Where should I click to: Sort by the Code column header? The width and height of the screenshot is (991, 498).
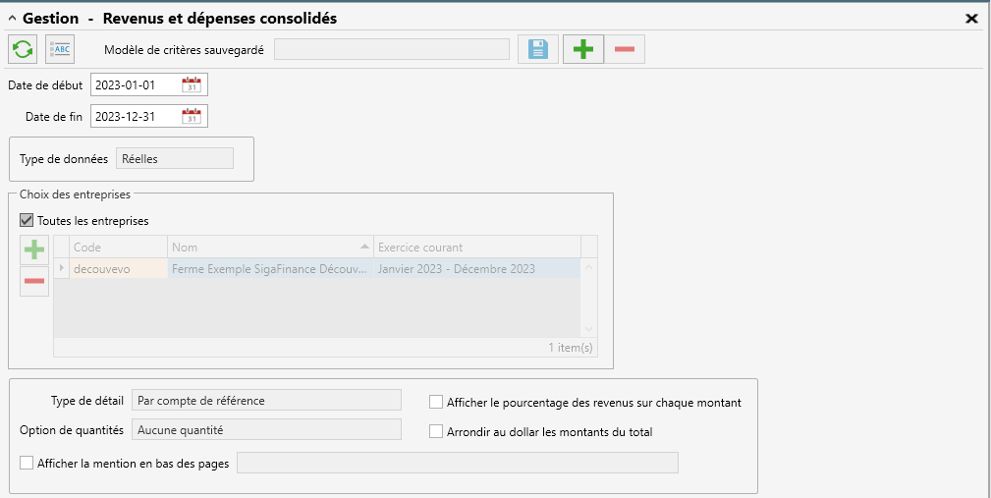tap(118, 248)
